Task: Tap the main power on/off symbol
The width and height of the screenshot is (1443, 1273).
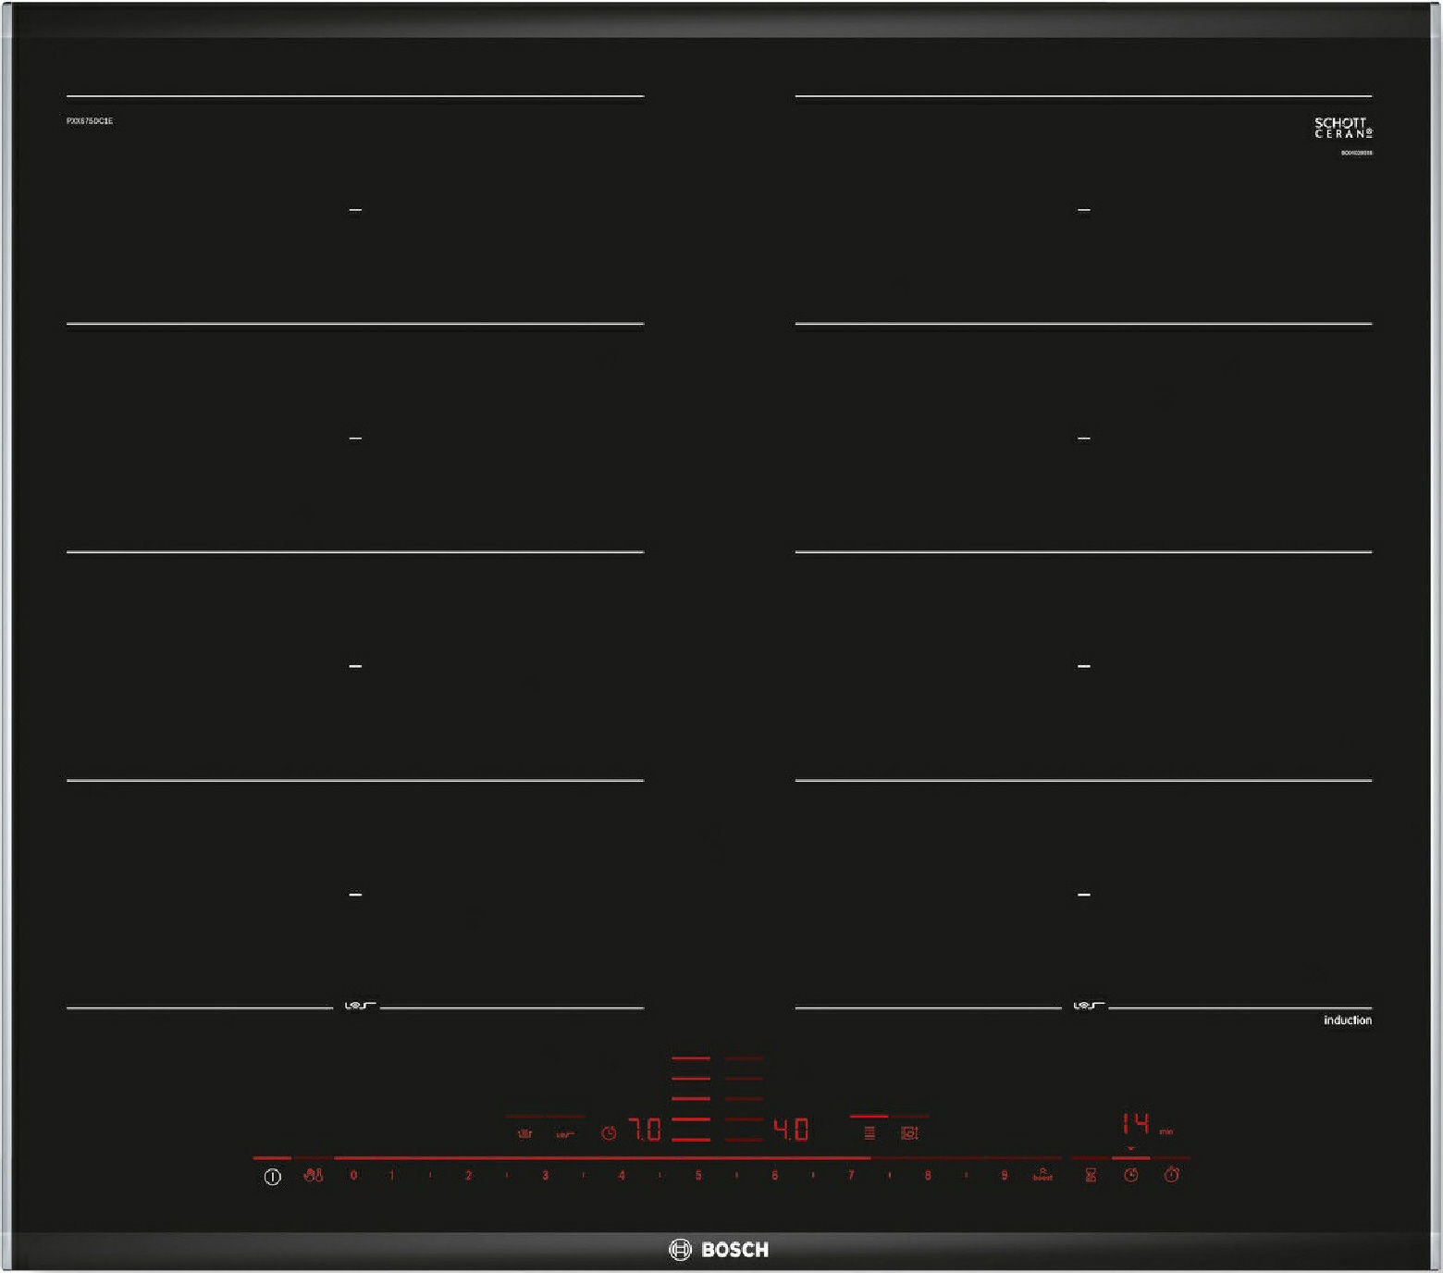Action: (272, 1177)
